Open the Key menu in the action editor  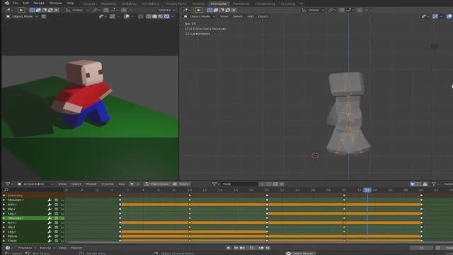[122, 184]
